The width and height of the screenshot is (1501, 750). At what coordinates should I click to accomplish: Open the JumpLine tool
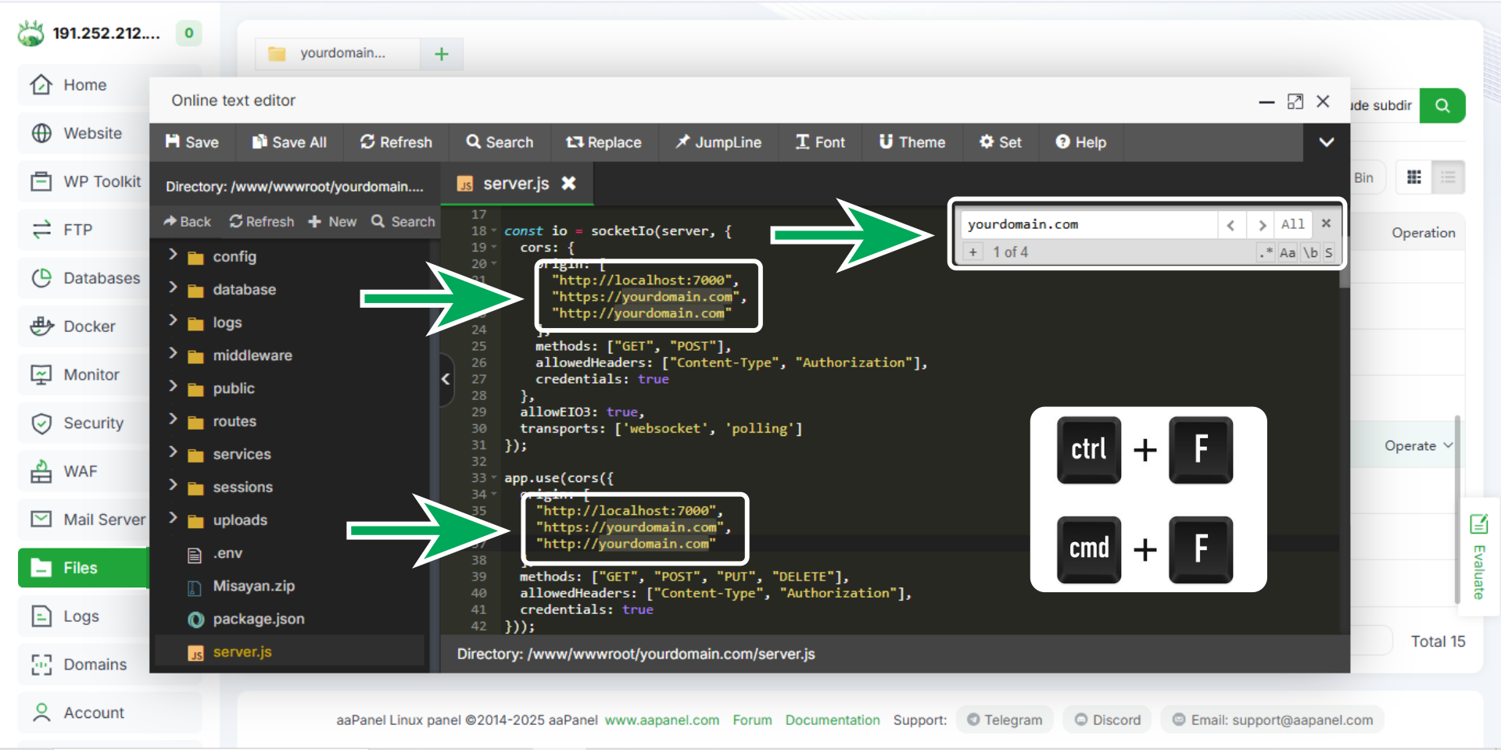click(718, 142)
